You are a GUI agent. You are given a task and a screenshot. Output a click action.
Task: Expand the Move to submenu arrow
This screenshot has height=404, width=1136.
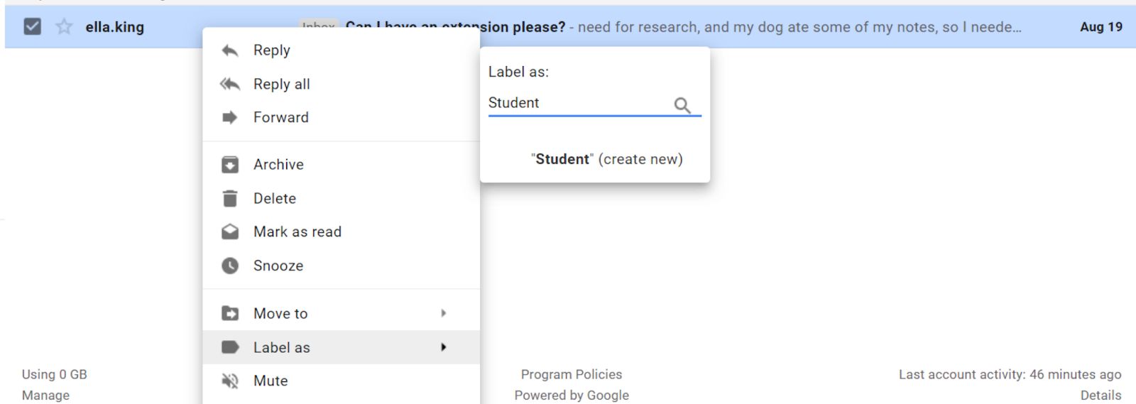pos(443,313)
